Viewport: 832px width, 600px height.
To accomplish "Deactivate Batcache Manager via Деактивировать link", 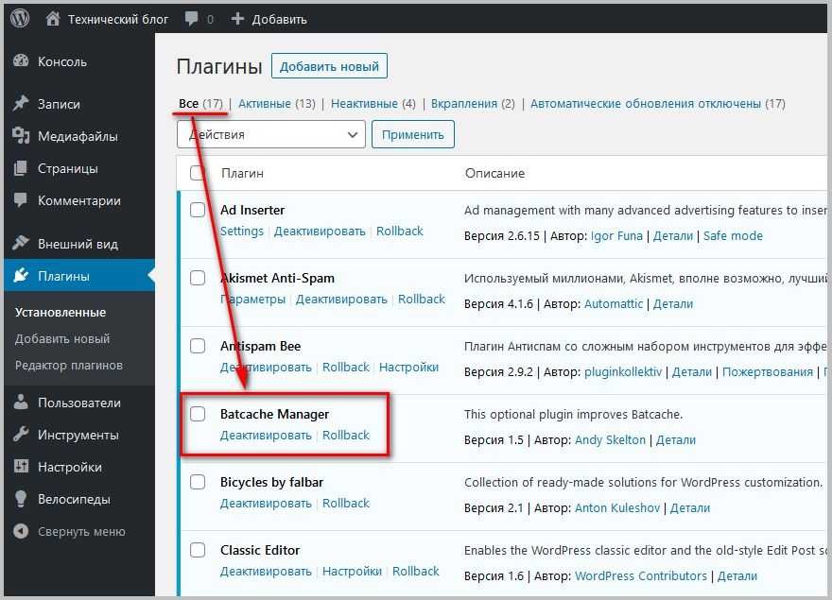I will pos(266,436).
